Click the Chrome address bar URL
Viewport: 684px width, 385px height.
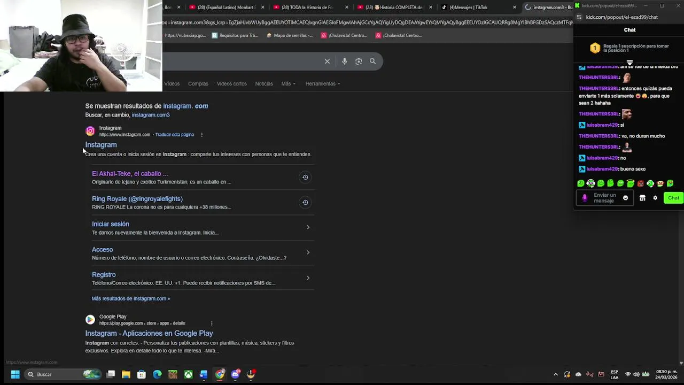[x=368, y=22]
